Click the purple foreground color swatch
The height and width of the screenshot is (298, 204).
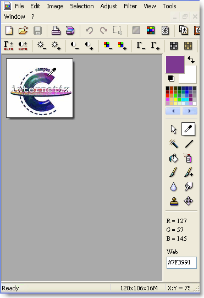point(175,64)
